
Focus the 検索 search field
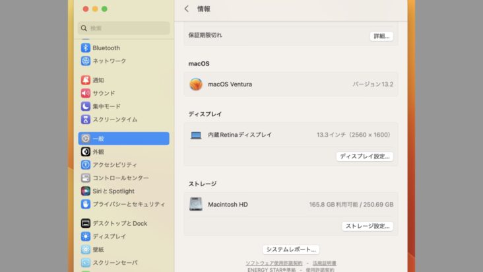[123, 28]
